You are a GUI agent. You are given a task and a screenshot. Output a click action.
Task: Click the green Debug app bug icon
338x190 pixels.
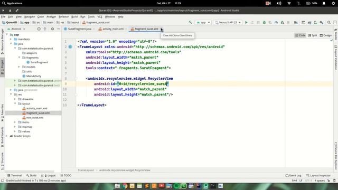(264, 22)
